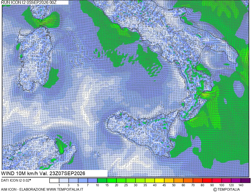This screenshot has height=193, width=251.
Task: Click the ©TEMPOITALIA copyright mark
Action: (227, 190)
